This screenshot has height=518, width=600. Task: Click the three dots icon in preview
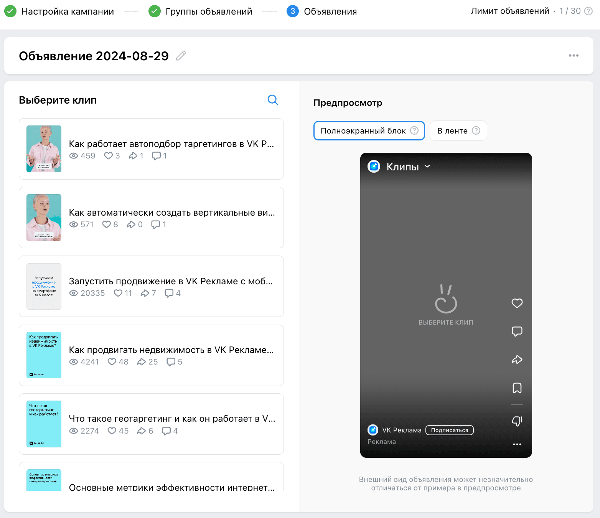click(517, 444)
